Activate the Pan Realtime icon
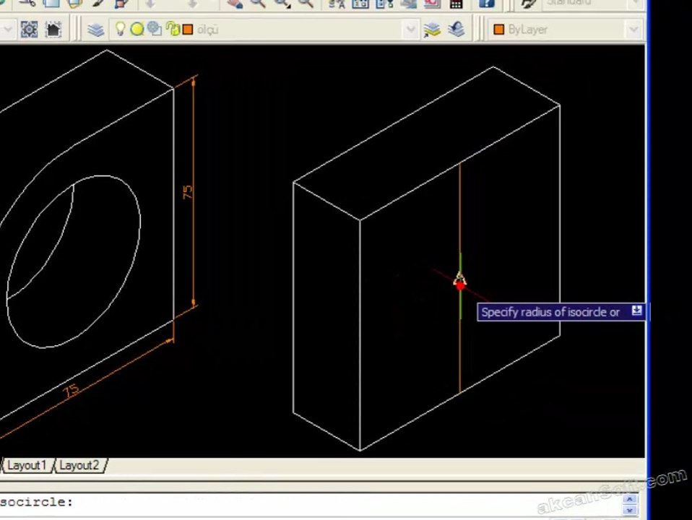 (234, 4)
